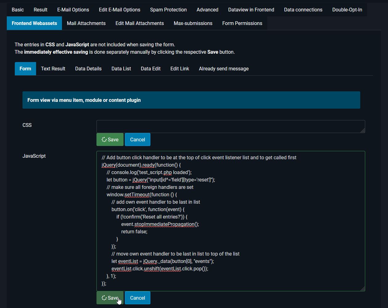Grab the JavaScript textarea resize handle

point(363,289)
